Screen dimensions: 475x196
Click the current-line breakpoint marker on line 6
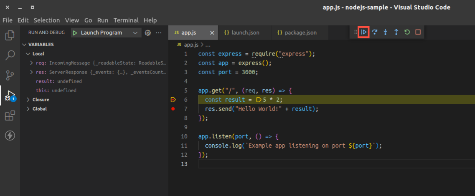tap(173, 100)
